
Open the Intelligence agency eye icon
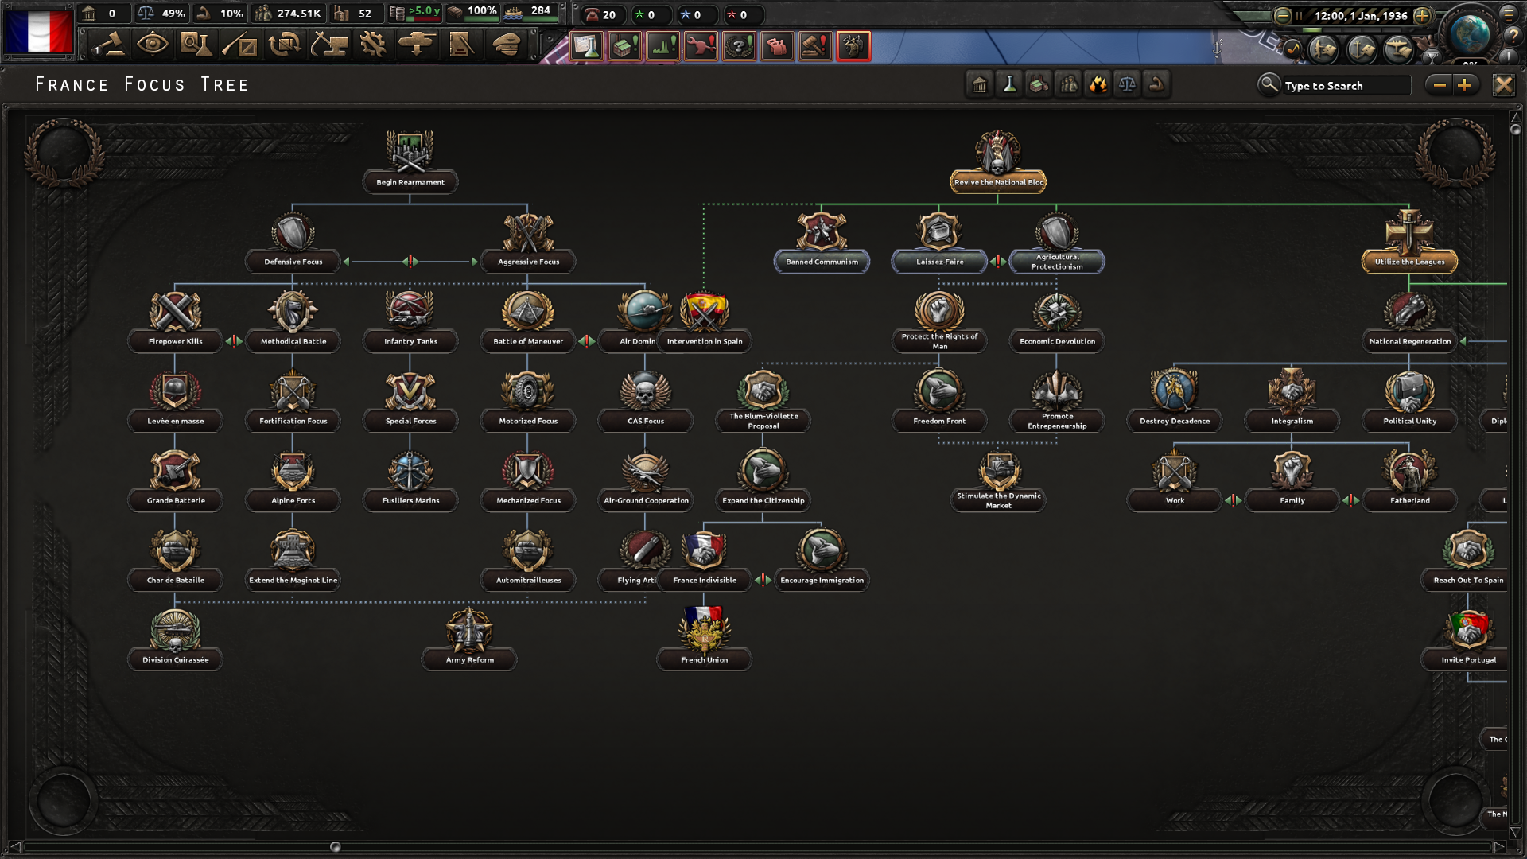[152, 45]
